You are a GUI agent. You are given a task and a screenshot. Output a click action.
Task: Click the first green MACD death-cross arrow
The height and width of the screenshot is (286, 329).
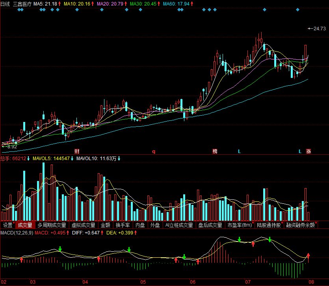point(60,249)
